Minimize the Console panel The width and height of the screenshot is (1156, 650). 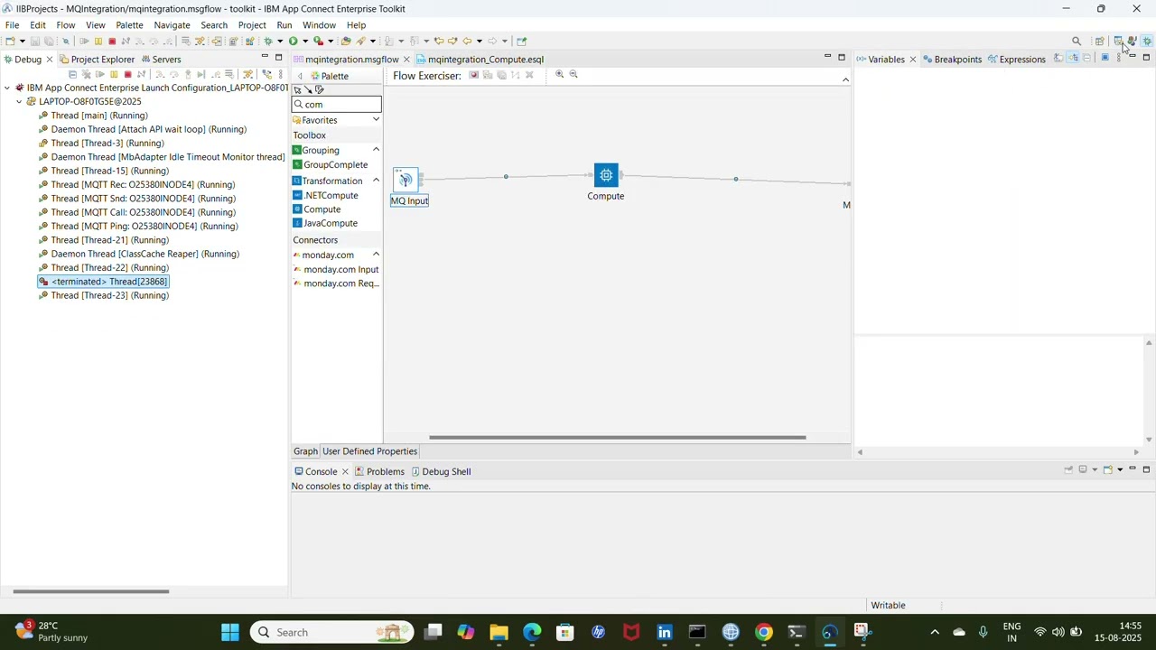click(1133, 469)
